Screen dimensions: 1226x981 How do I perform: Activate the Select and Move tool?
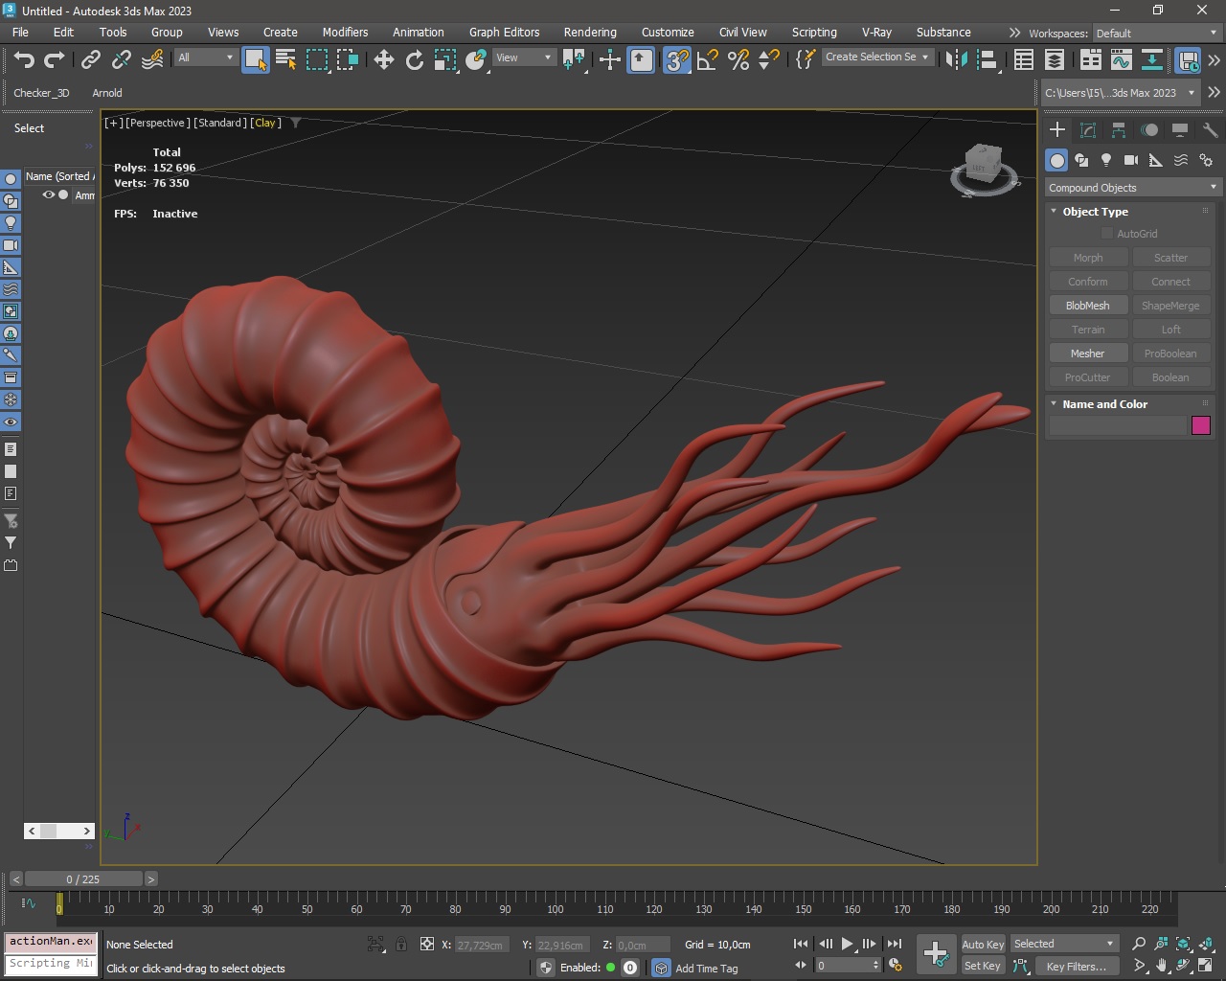384,59
